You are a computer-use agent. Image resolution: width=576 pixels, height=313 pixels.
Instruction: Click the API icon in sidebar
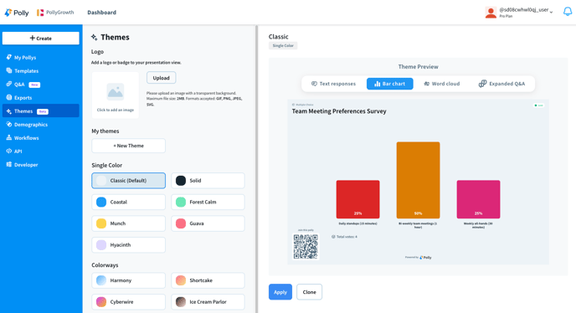click(9, 151)
